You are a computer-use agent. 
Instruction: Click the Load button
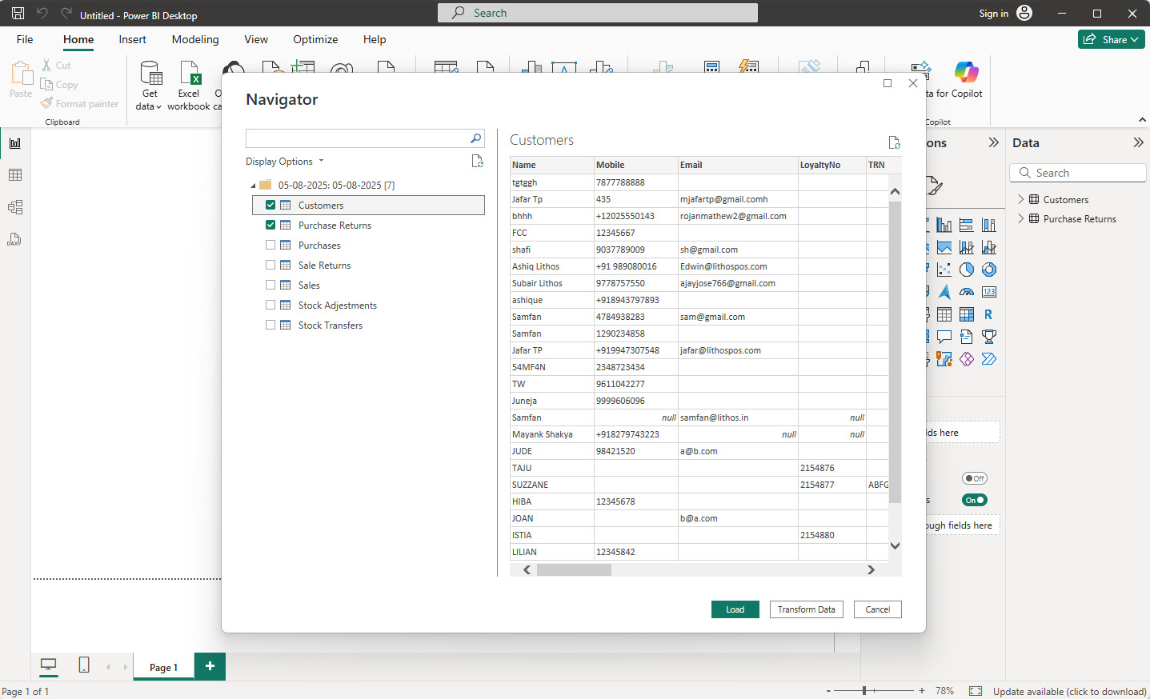click(735, 609)
